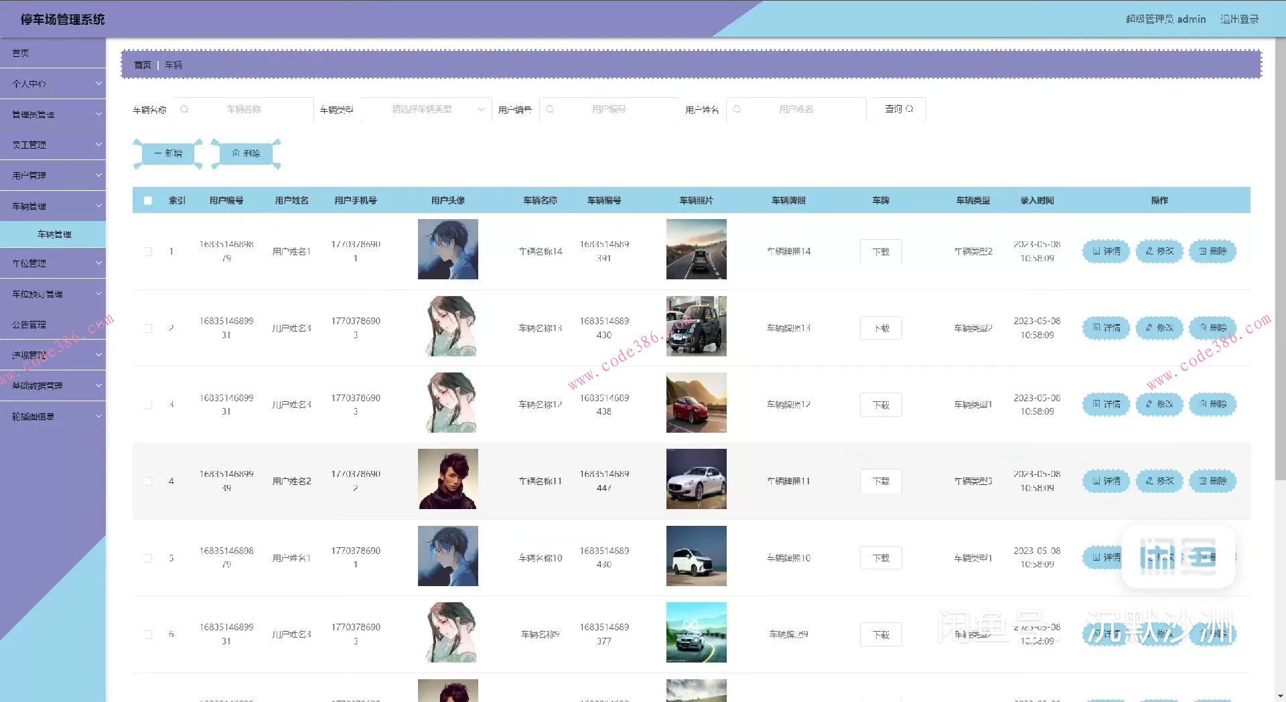This screenshot has width=1286, height=702.
Task: Click the page's vertical scrollbar
Action: (1280, 259)
